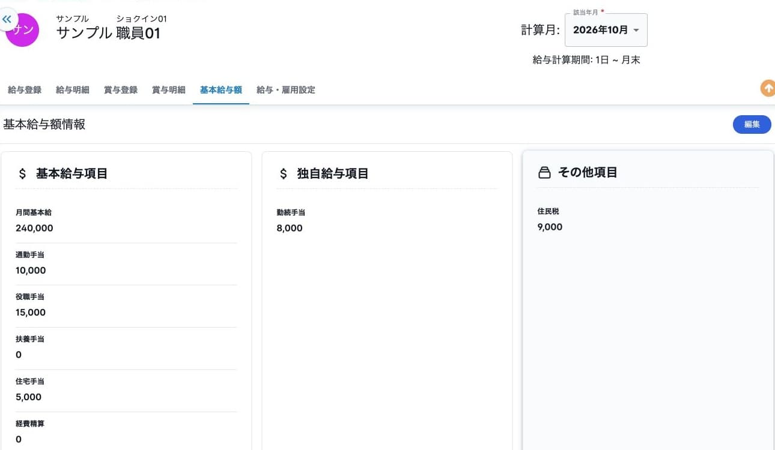Click the blue 編集 button
The image size is (775, 450).
752,124
